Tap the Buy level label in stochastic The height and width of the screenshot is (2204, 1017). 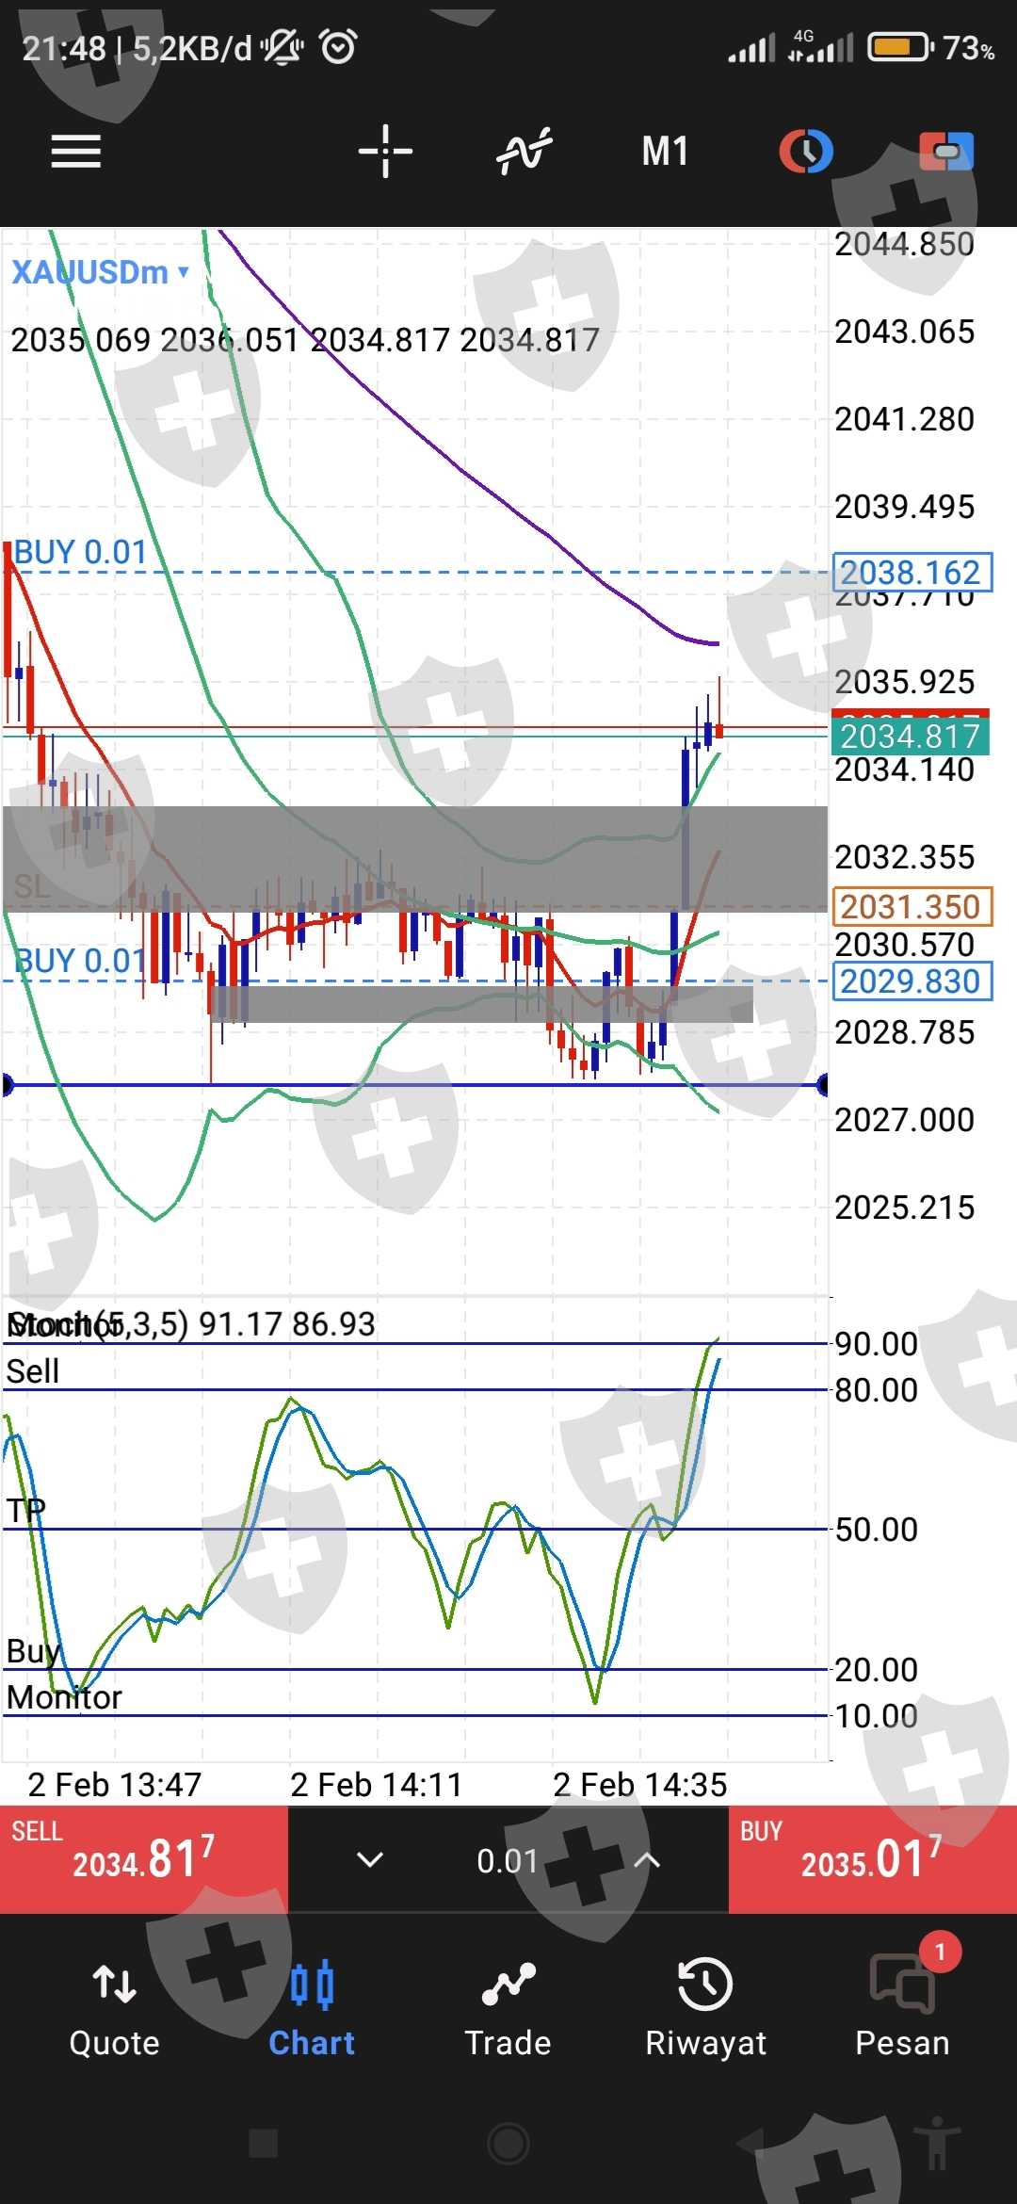[x=33, y=1651]
